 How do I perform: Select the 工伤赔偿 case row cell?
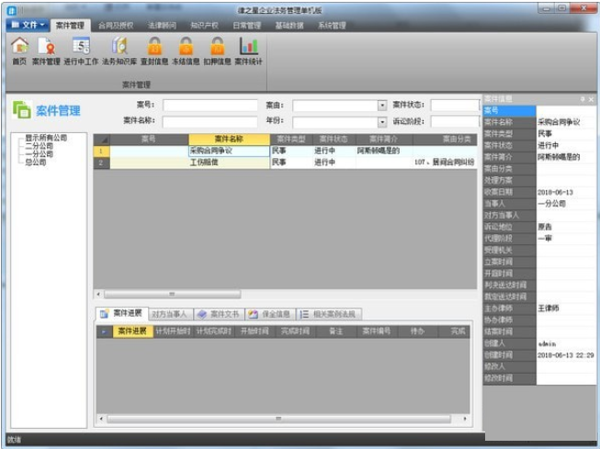229,163
